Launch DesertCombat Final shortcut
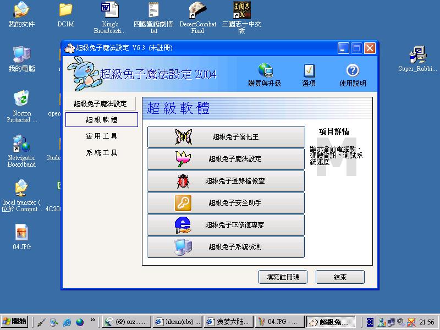Screen dimensions: 440x330 click(x=198, y=18)
